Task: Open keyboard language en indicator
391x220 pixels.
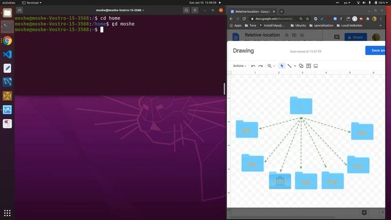Action: click(x=347, y=2)
